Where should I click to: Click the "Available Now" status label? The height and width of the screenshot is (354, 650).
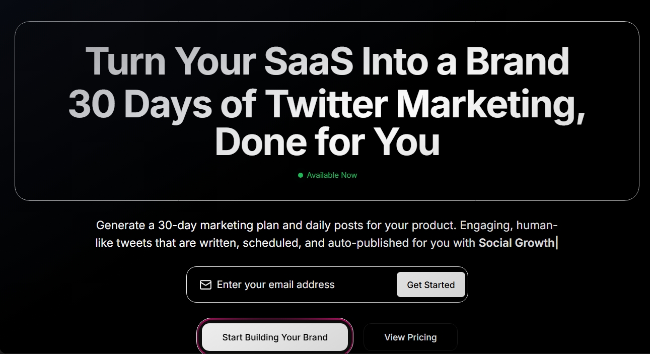[x=332, y=175]
